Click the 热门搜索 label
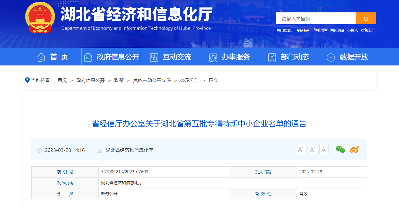Screen dimensions: 399x207 pos(284,30)
